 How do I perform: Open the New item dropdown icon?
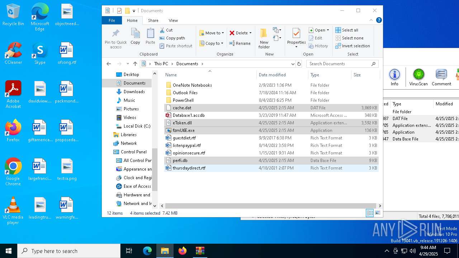(x=277, y=30)
